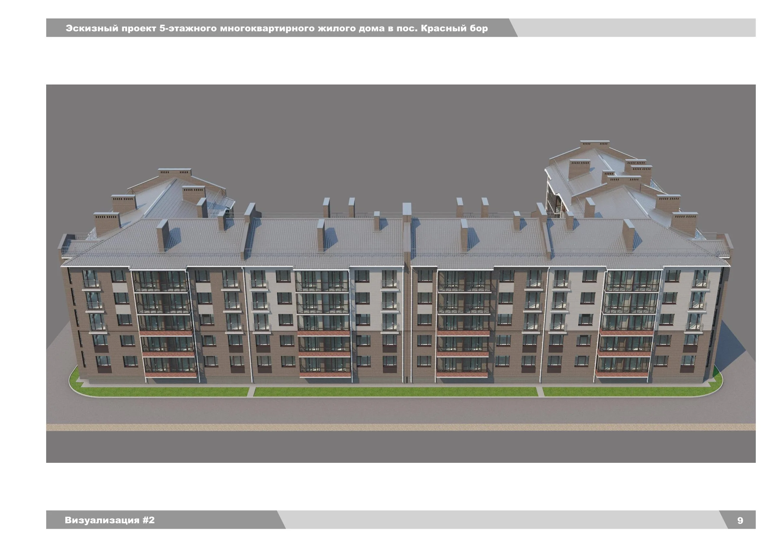Click page number 9 in footer
Image resolution: width=774 pixels, height=547 pixels.
pos(740,520)
